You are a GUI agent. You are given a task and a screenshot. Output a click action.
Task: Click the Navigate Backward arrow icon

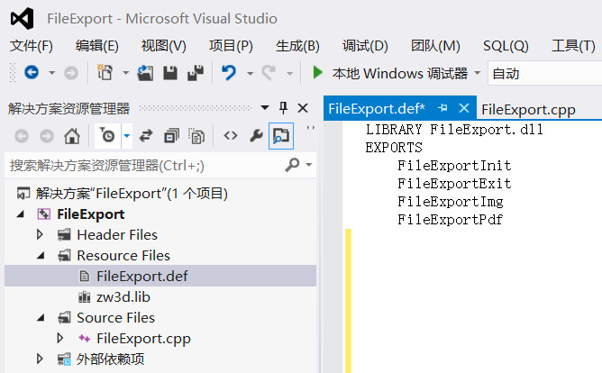(x=22, y=136)
